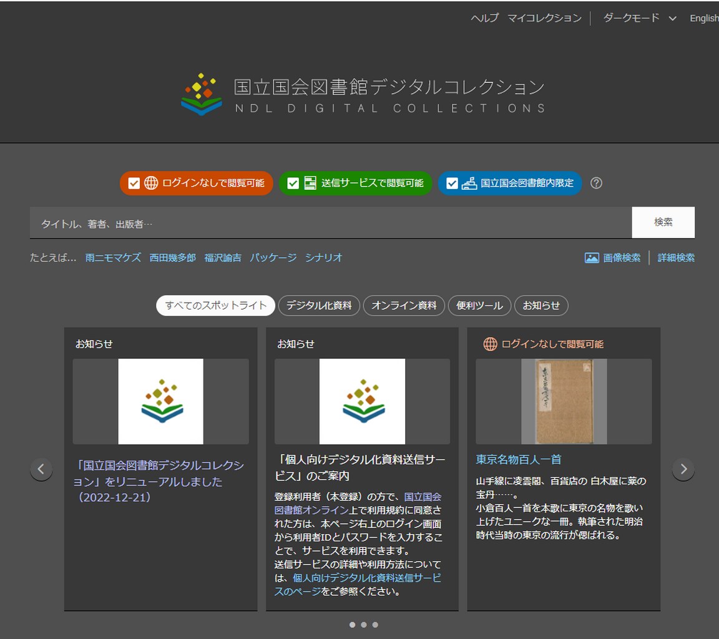
Task: Click example keyword パッケージ
Action: pyautogui.click(x=273, y=258)
